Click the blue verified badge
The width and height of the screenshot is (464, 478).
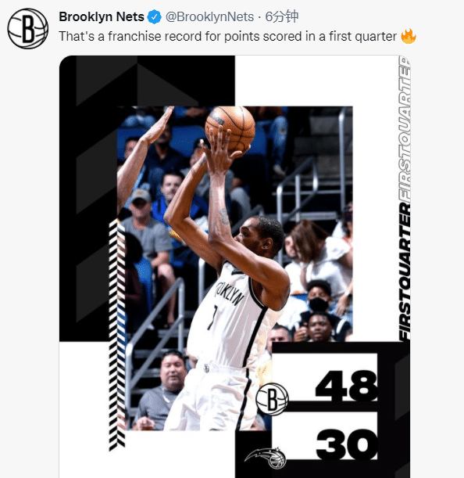(x=155, y=16)
